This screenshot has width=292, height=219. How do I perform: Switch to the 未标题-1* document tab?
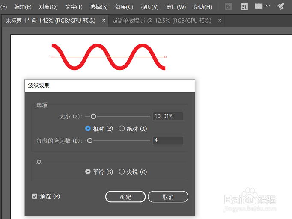(x=51, y=21)
